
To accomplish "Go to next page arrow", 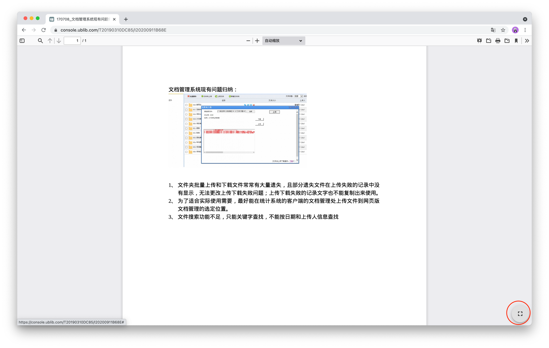I will click(59, 41).
